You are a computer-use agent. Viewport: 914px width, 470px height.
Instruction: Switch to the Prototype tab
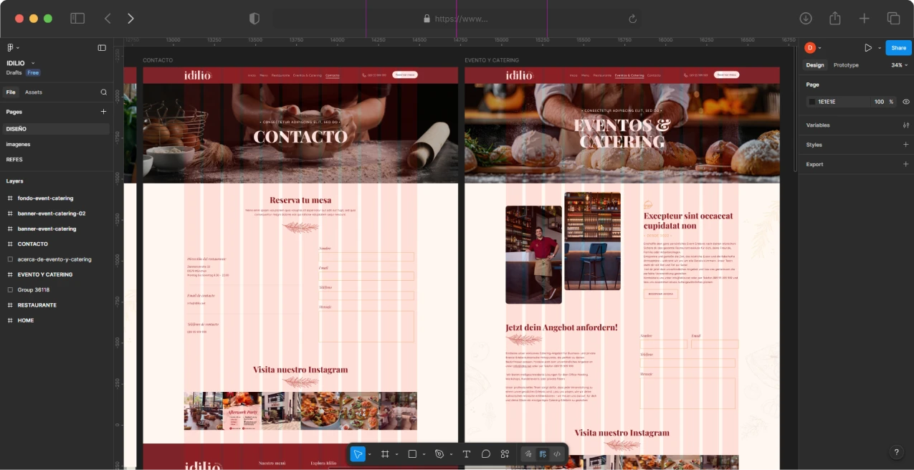[846, 65]
